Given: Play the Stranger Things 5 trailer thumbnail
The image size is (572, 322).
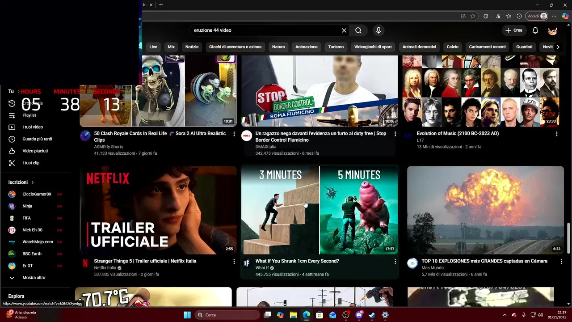Looking at the screenshot, I should [x=158, y=210].
